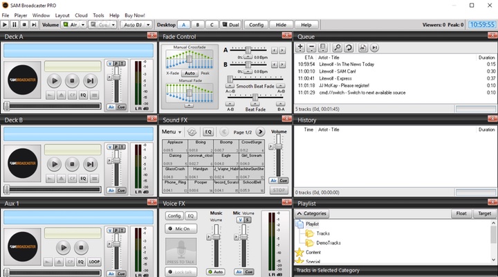The image size is (498, 277).
Task: Stop Deck B playback
Action: (x=72, y=164)
